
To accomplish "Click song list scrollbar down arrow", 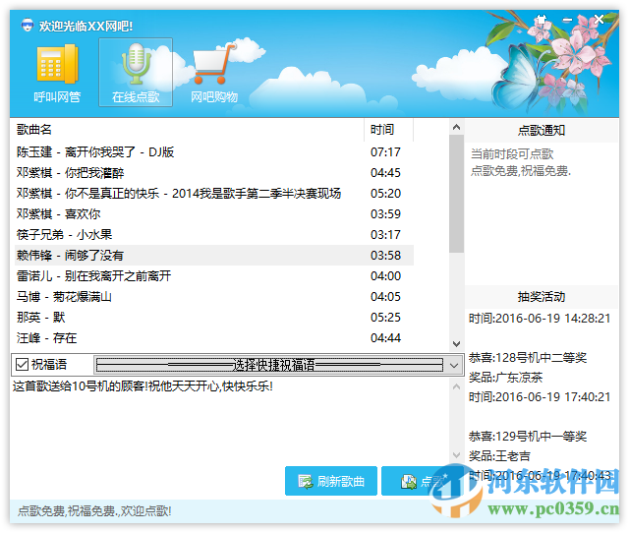I will 456,344.
